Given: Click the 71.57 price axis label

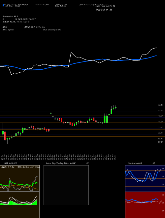Looking at the screenshot, I should point(160,127).
